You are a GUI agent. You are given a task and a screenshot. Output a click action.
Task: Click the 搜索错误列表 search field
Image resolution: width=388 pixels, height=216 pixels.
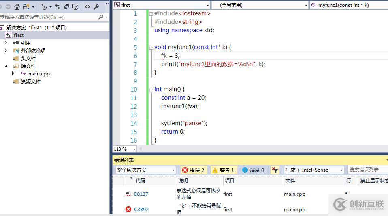pos(368,170)
